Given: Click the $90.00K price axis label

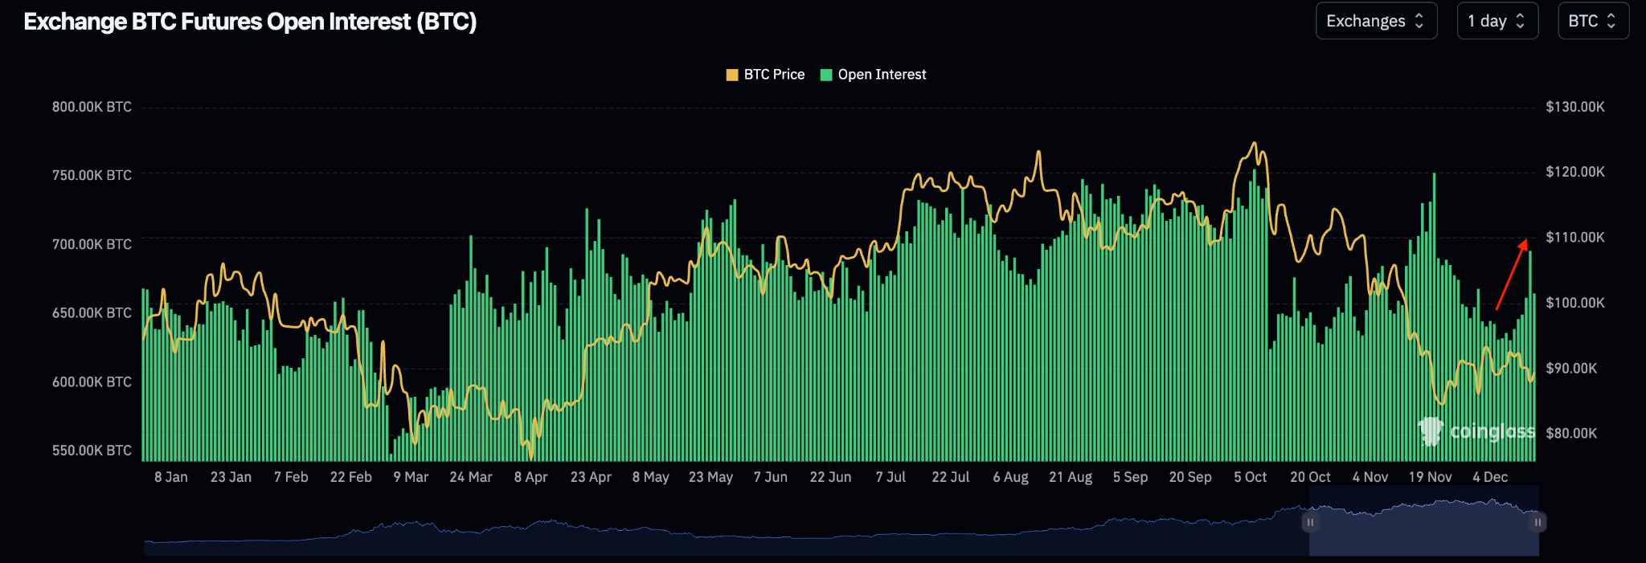Looking at the screenshot, I should [x=1571, y=368].
